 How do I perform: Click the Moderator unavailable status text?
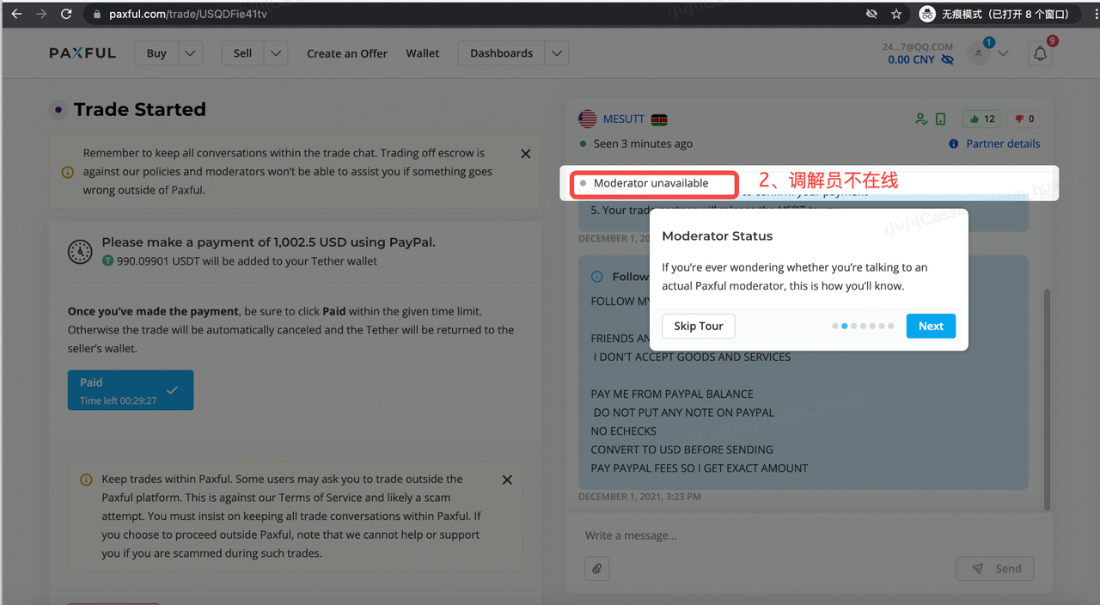651,183
